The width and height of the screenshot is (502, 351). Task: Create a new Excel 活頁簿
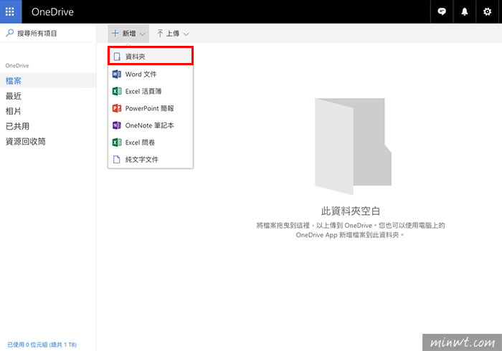[x=151, y=91]
